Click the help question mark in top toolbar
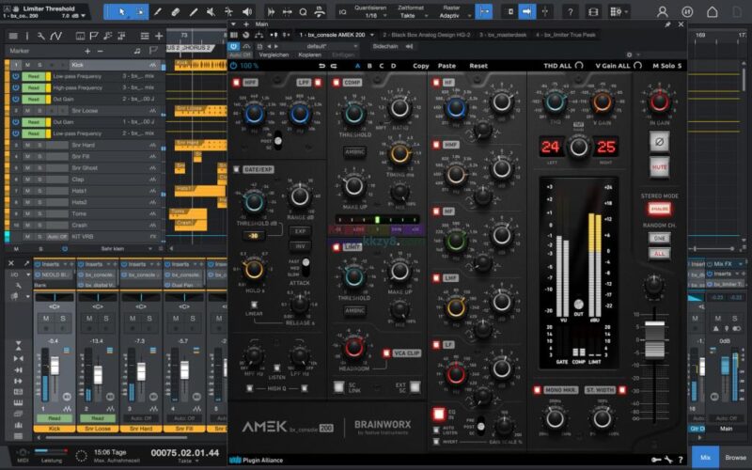The width and height of the screenshot is (752, 470). click(571, 12)
